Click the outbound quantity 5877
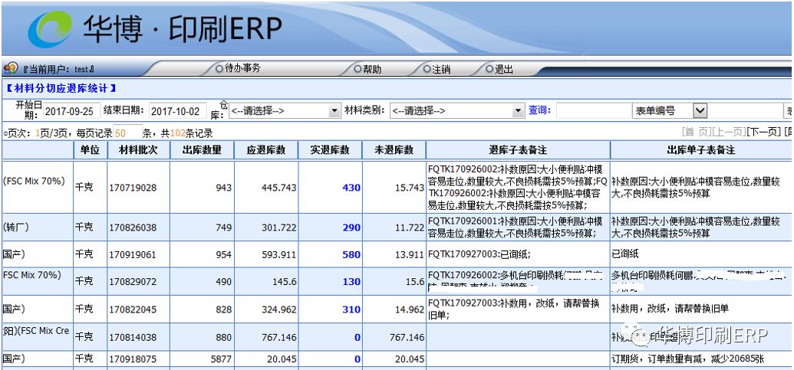 221,359
